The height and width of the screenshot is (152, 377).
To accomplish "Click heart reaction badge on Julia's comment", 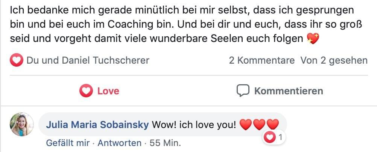I will pos(270,137).
